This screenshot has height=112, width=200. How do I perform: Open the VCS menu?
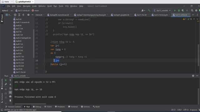tap(67, 6)
